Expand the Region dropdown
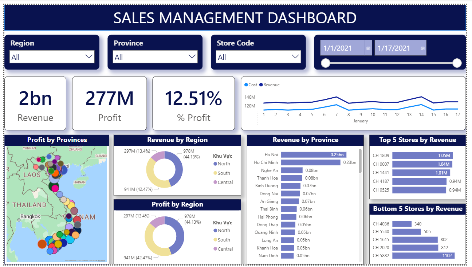 click(88, 57)
